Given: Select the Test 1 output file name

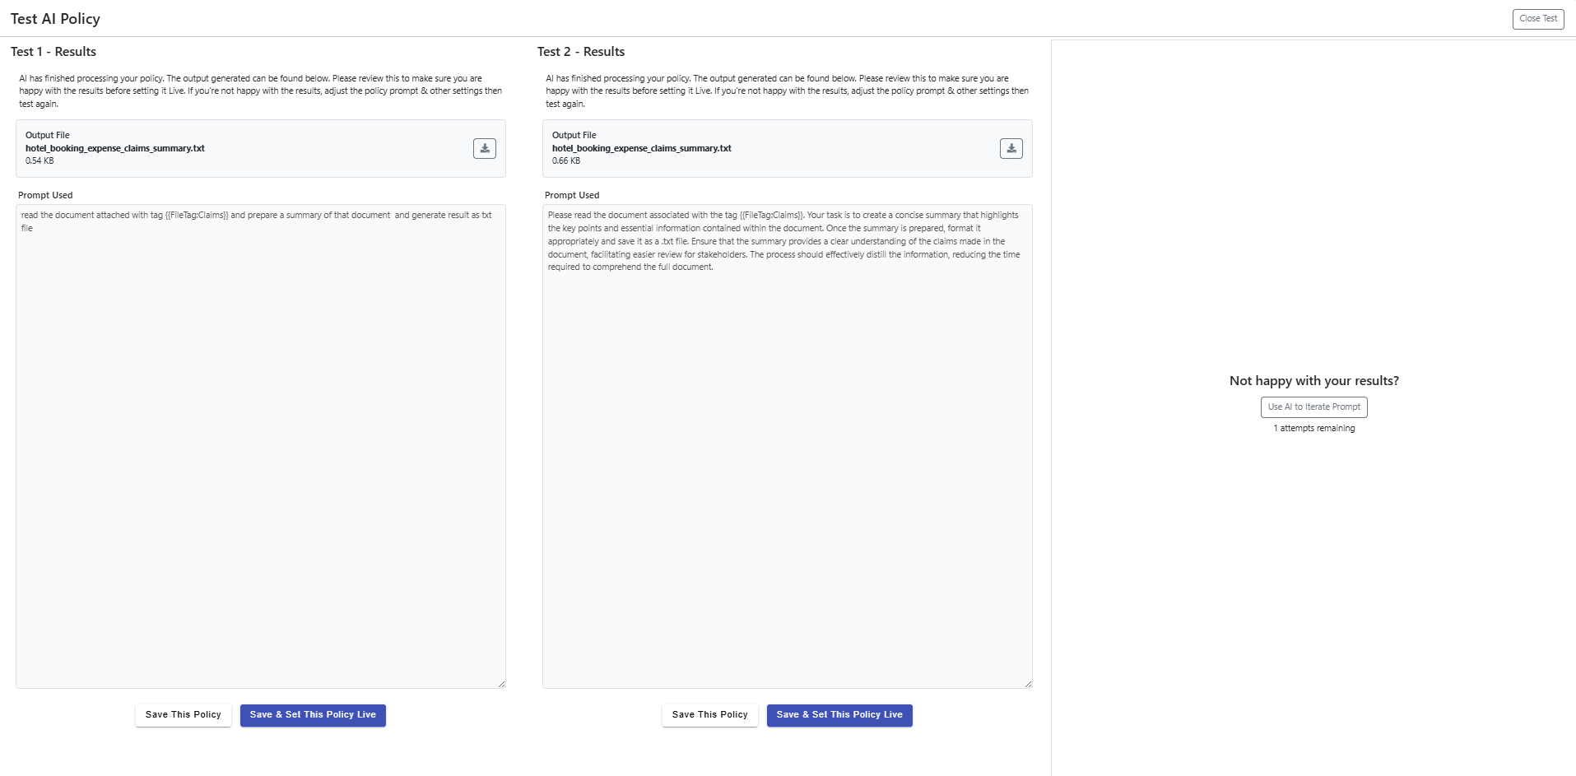Looking at the screenshot, I should [114, 148].
